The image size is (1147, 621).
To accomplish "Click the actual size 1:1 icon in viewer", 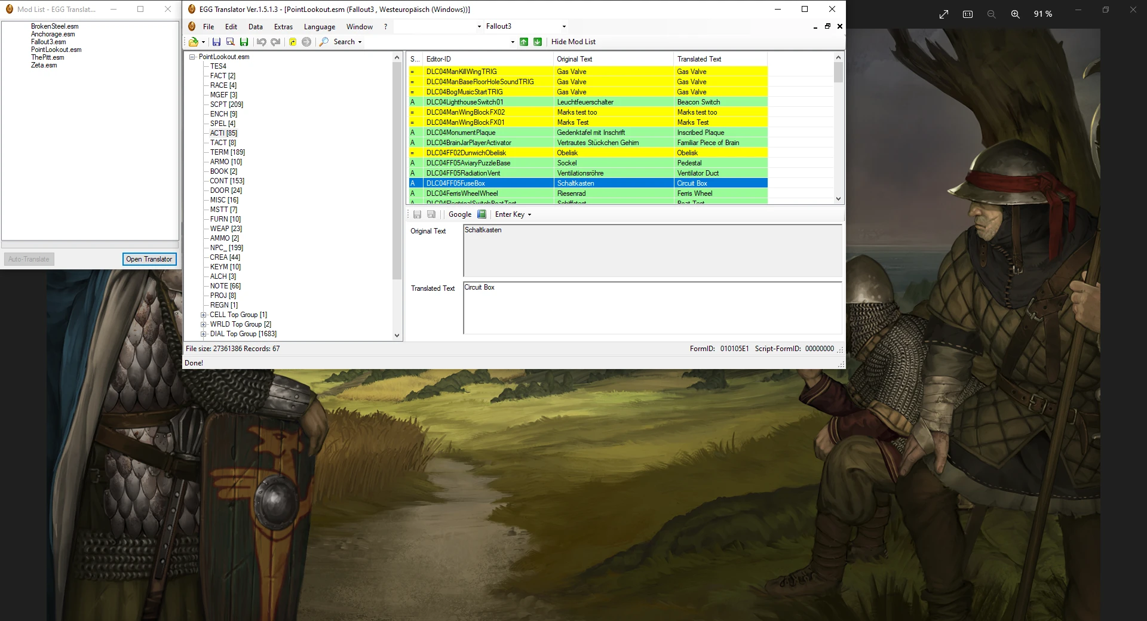I will (x=968, y=14).
